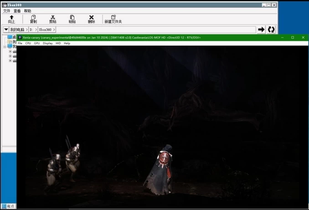This screenshot has height=210, width=309.
Task: Select the computer icon beside the collapse box
Action: coord(10,46)
